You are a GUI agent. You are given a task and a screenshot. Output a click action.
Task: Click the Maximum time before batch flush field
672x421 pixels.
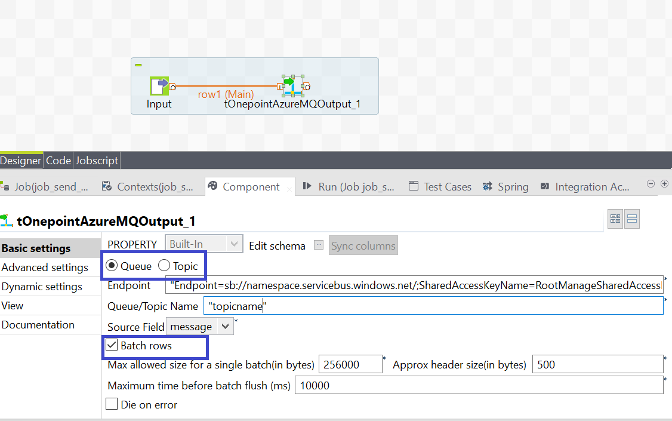coord(479,385)
